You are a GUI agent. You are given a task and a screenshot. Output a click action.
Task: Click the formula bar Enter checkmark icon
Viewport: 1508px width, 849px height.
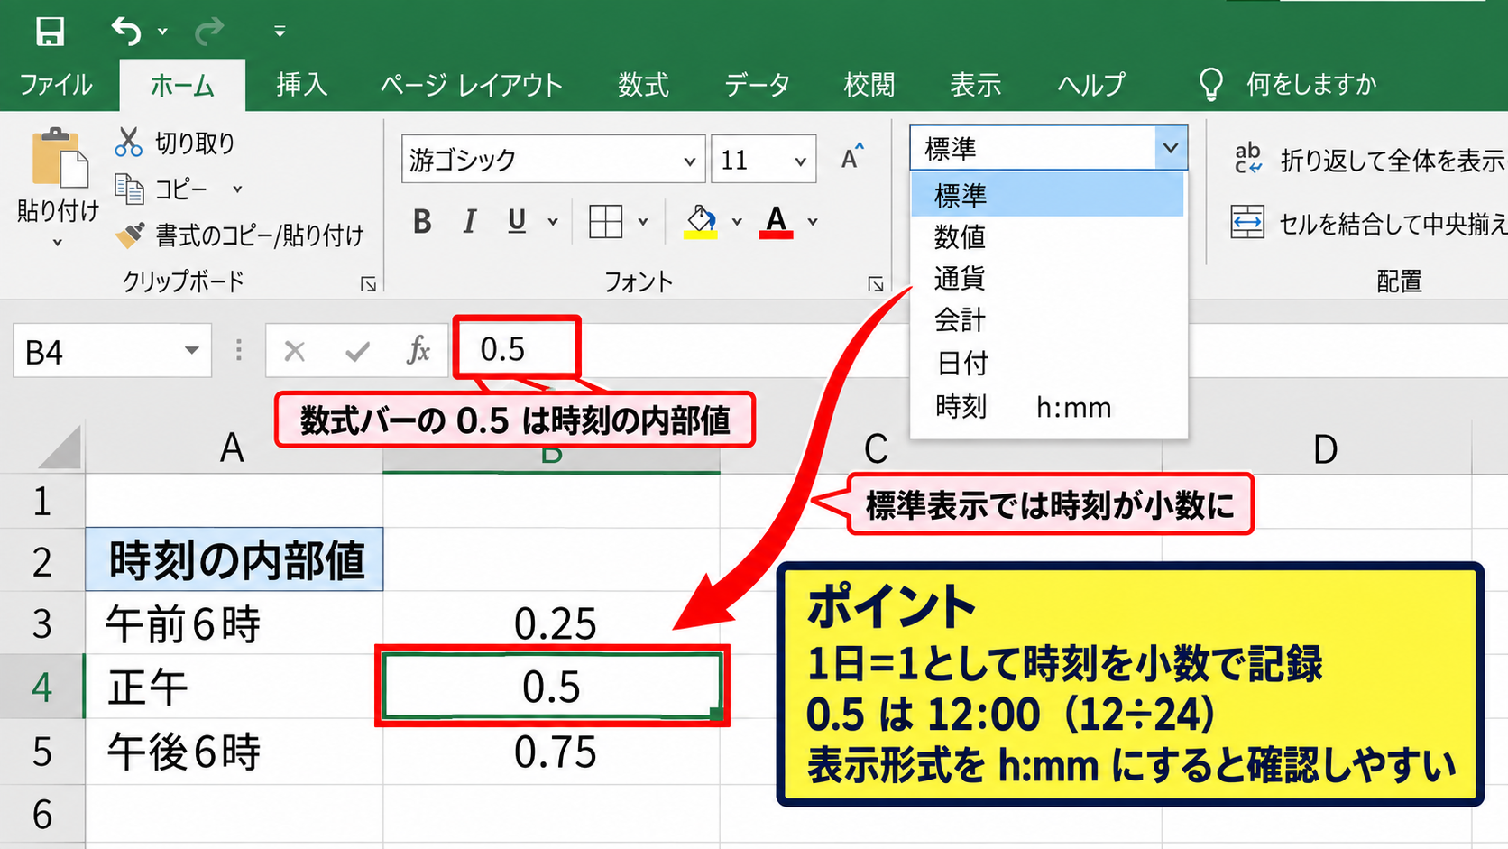tap(357, 351)
